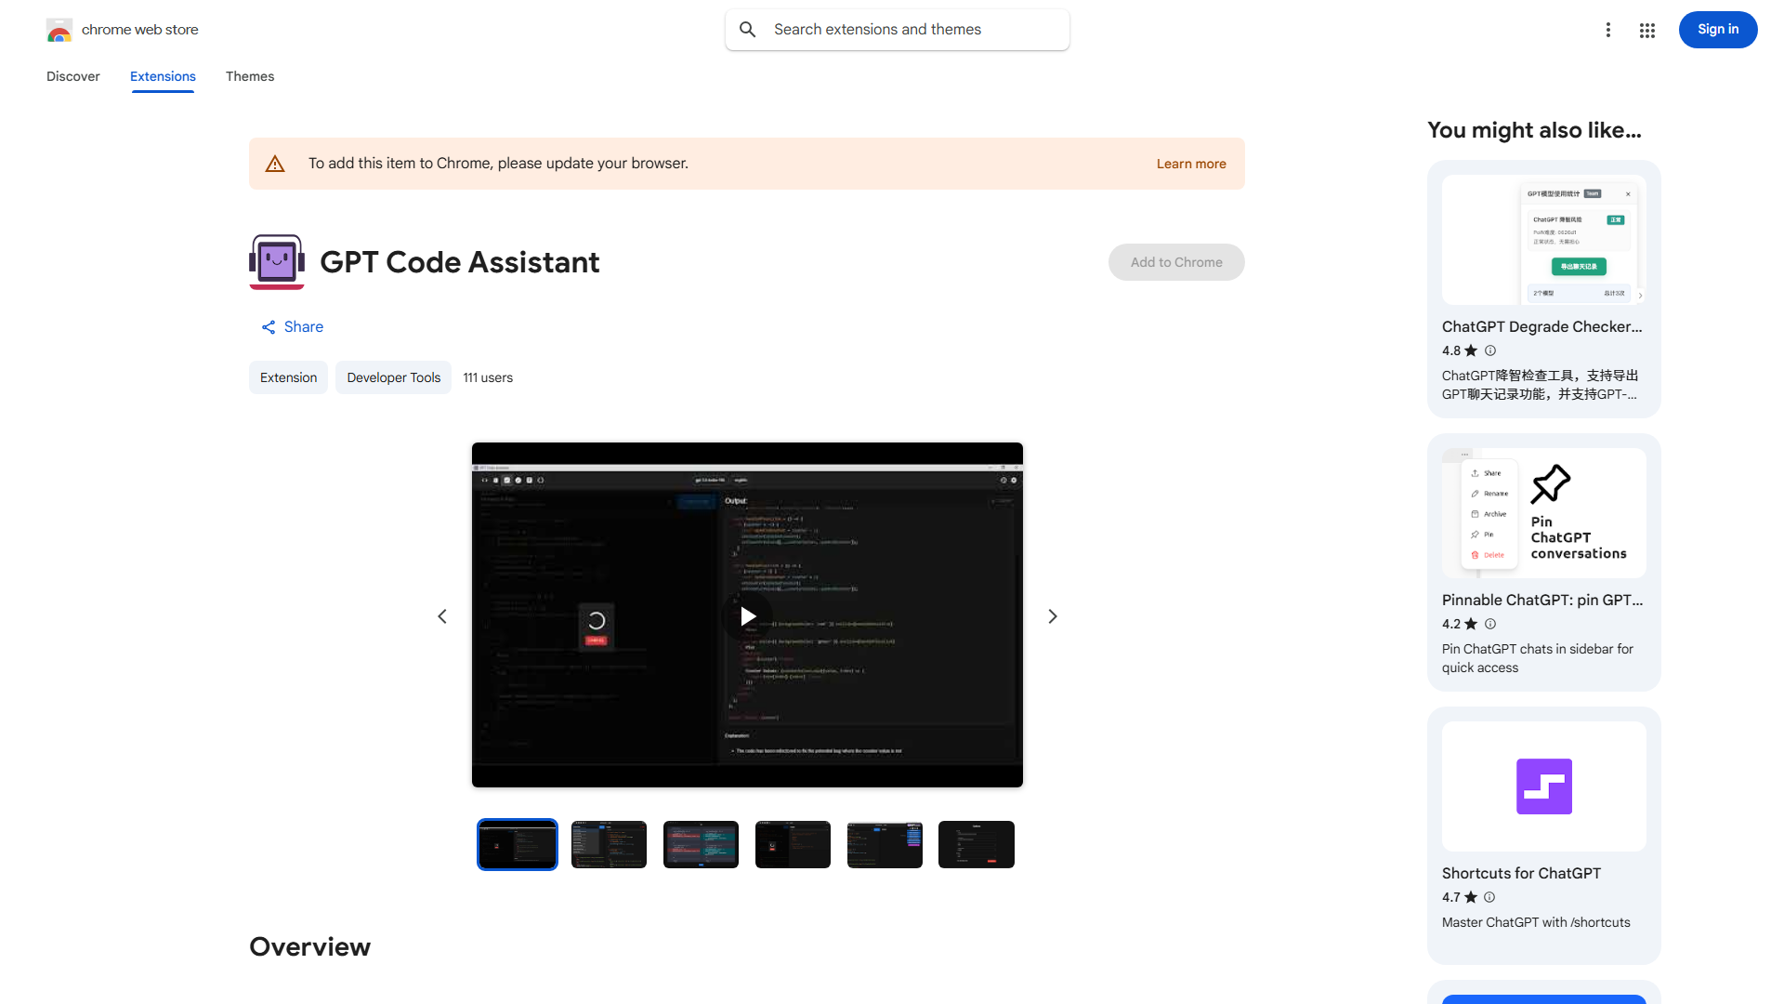Click the warning icon in the update banner
Screen dimensions: 1784x1004
[x=275, y=163]
